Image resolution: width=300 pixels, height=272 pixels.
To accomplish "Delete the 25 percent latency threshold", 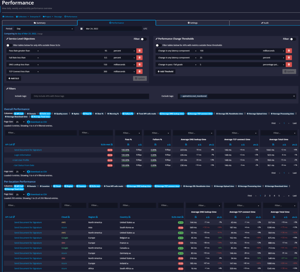I will 289,58.
